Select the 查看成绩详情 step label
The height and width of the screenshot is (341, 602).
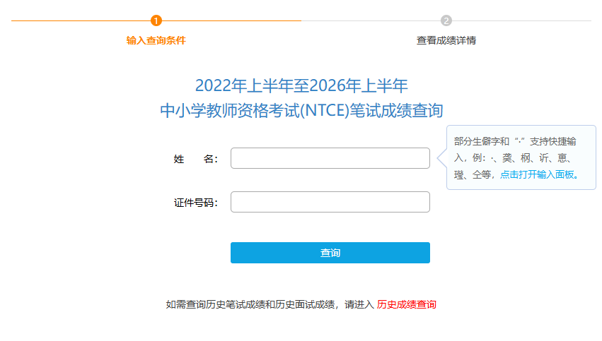coord(446,40)
